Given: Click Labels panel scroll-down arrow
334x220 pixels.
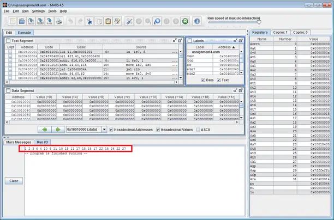Looking at the screenshot, I should [x=241, y=72].
